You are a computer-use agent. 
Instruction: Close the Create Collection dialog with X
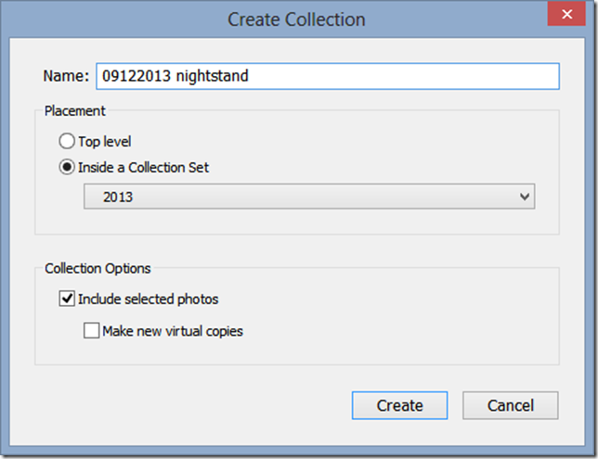point(566,14)
